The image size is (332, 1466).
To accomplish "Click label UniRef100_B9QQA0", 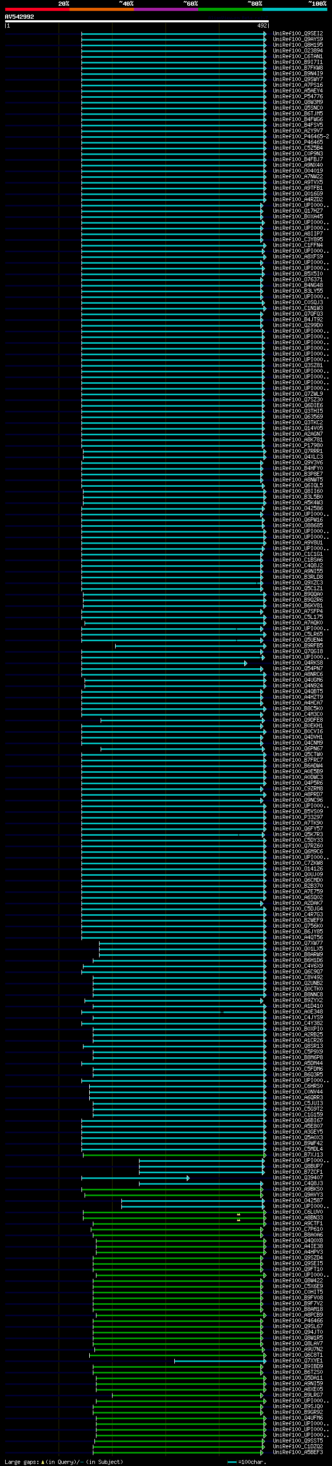I will pyautogui.click(x=297, y=594).
